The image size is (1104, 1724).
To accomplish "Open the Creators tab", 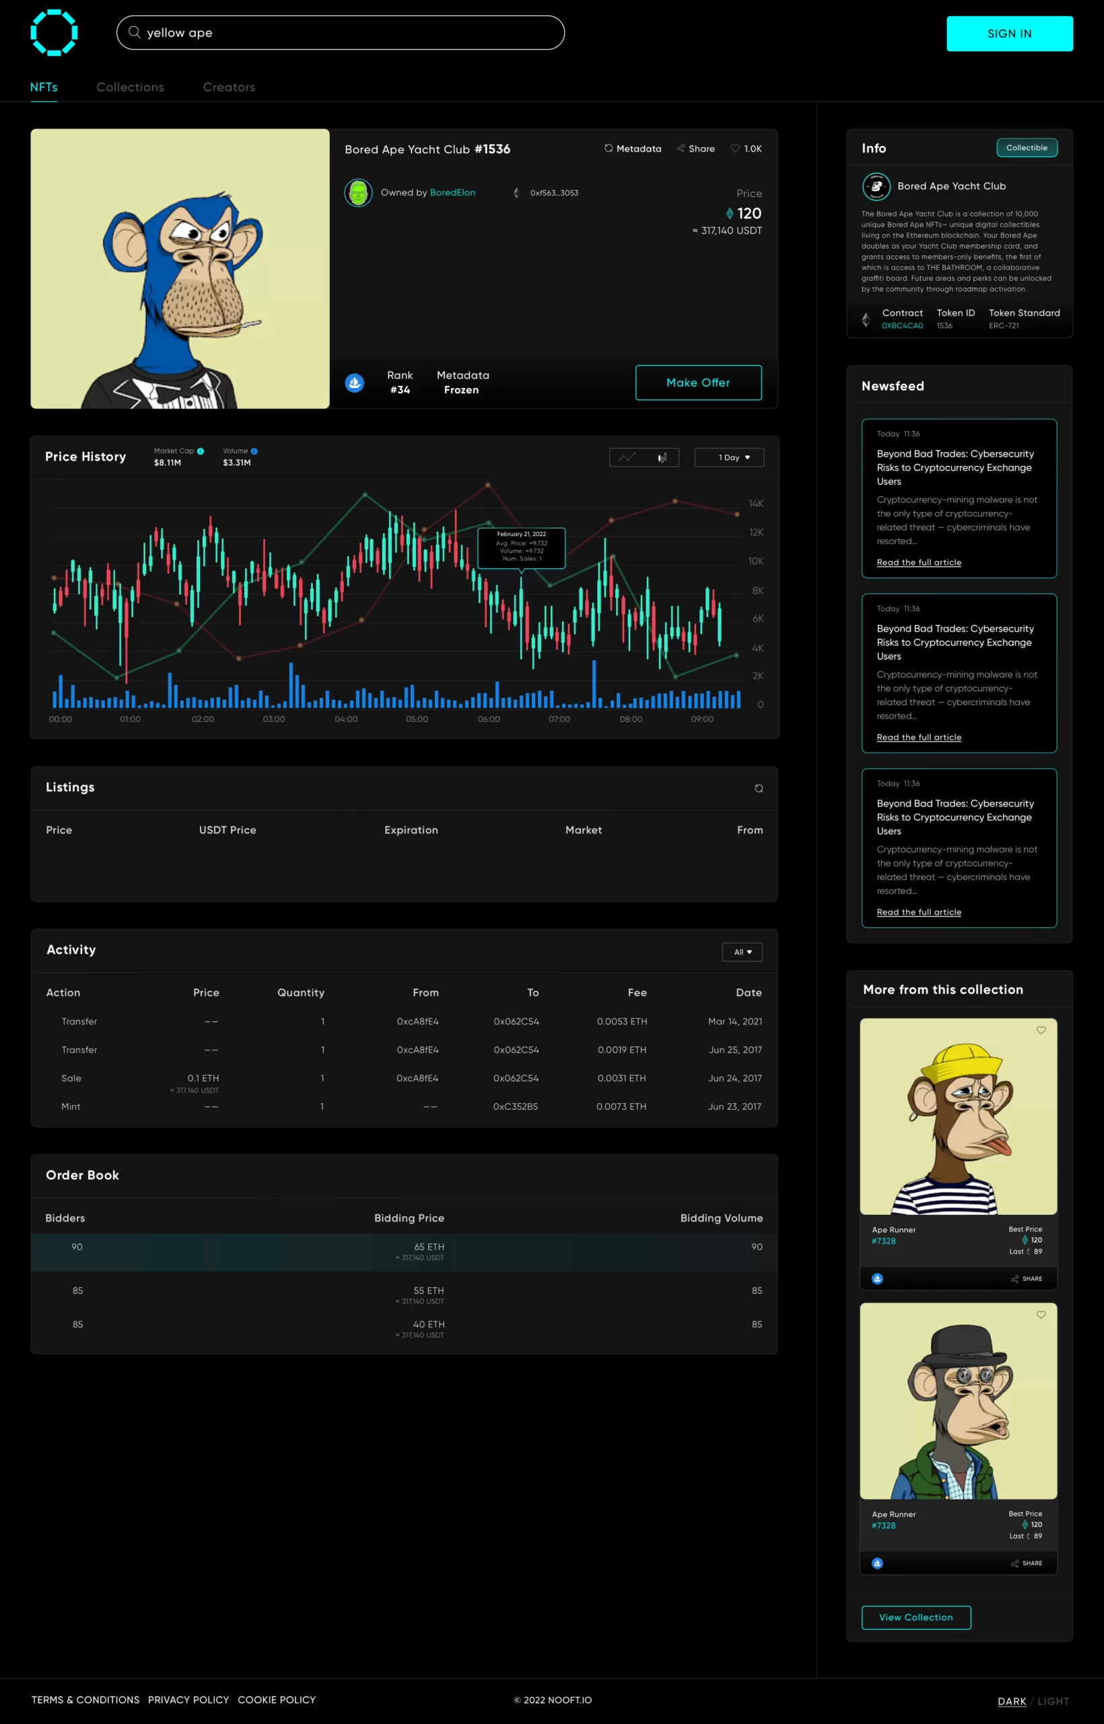I will point(229,88).
